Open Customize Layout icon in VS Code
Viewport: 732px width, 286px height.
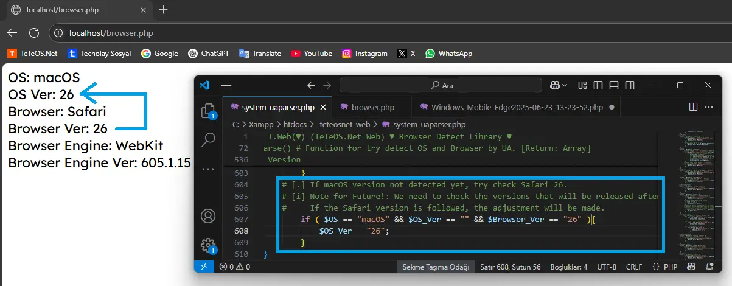(x=583, y=85)
